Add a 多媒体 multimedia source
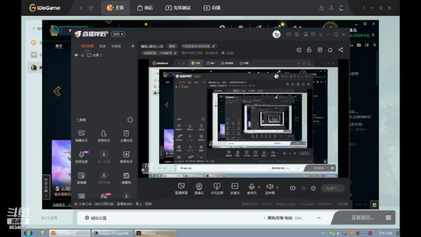Viewport: 421px width, 237px height. click(235, 189)
